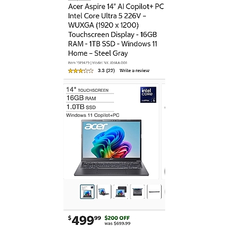
Task: Click the was $699.99 text
Action: pyautogui.click(x=118, y=223)
